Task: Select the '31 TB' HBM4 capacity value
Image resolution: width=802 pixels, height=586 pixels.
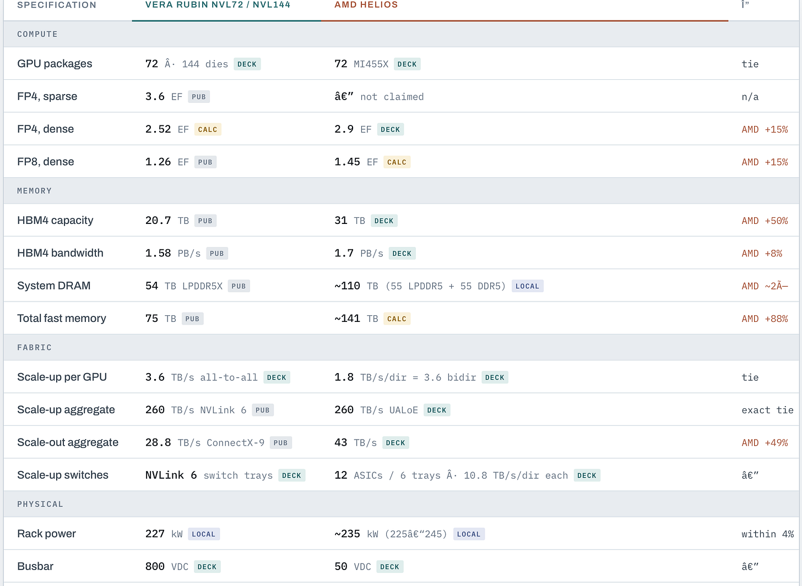Action: point(350,221)
